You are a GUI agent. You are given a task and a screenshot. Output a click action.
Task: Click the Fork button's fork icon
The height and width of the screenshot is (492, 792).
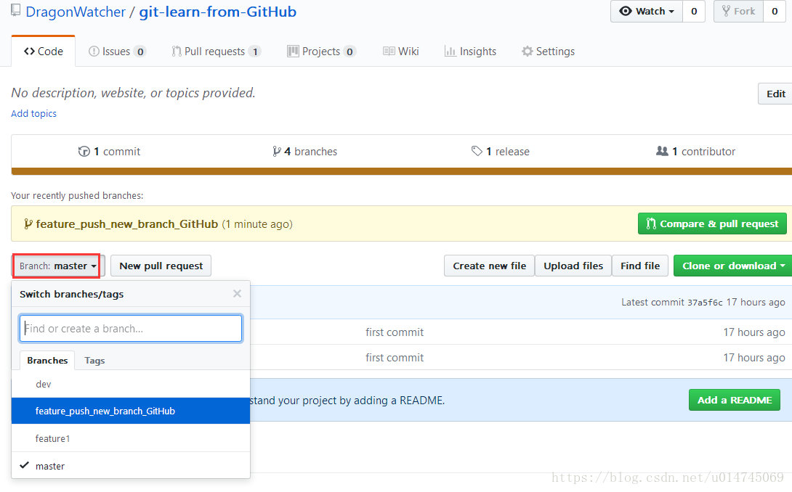[726, 11]
